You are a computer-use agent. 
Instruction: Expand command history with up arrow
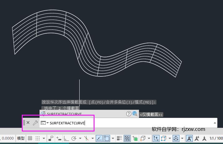pos(215,123)
